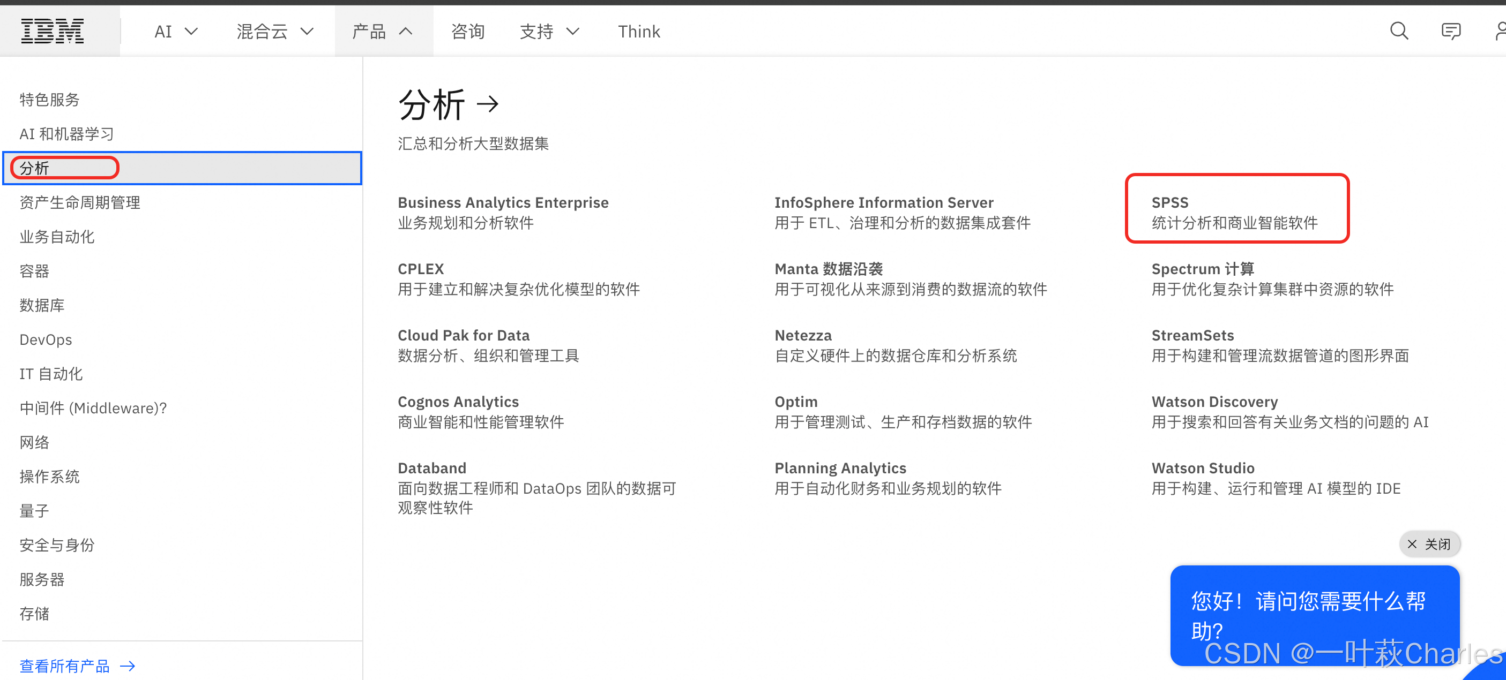This screenshot has height=680, width=1506.
Task: Open Watson Studio product link
Action: tap(1203, 468)
